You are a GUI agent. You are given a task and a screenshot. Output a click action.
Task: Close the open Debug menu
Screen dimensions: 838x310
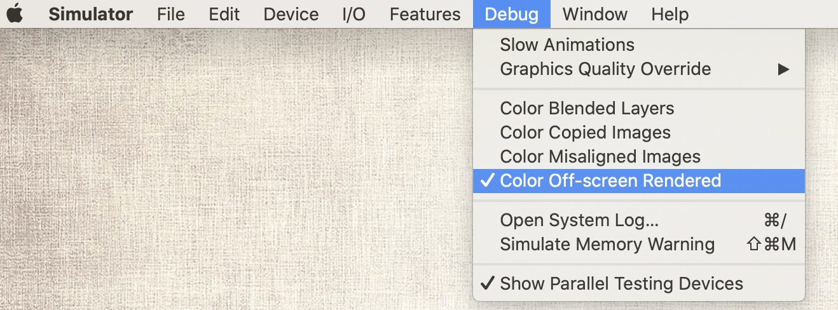click(x=511, y=14)
